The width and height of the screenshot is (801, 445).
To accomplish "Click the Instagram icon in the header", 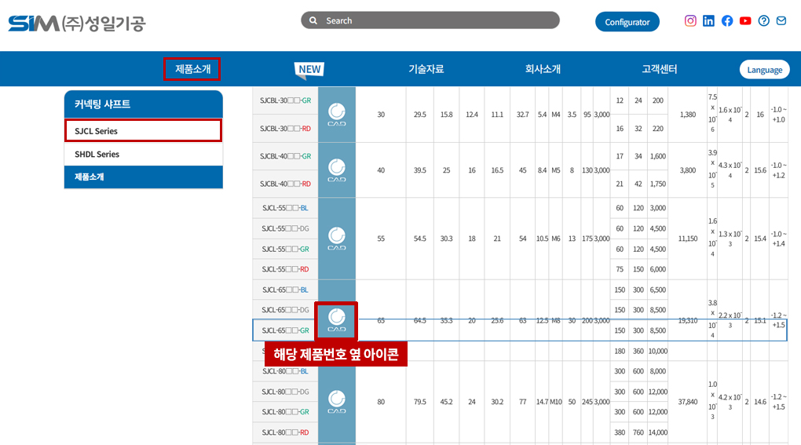I will click(690, 21).
